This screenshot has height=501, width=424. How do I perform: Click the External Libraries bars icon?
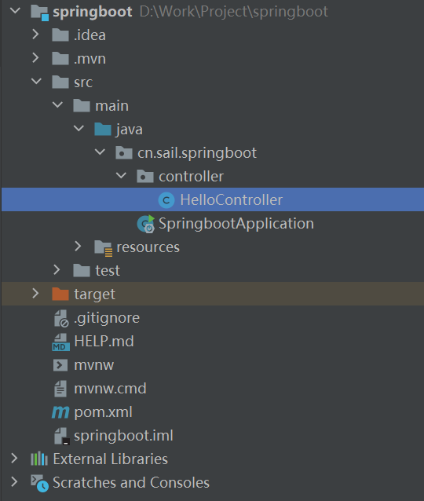(x=39, y=459)
